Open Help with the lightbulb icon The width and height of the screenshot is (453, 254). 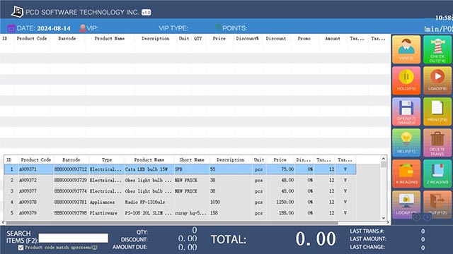click(406, 143)
